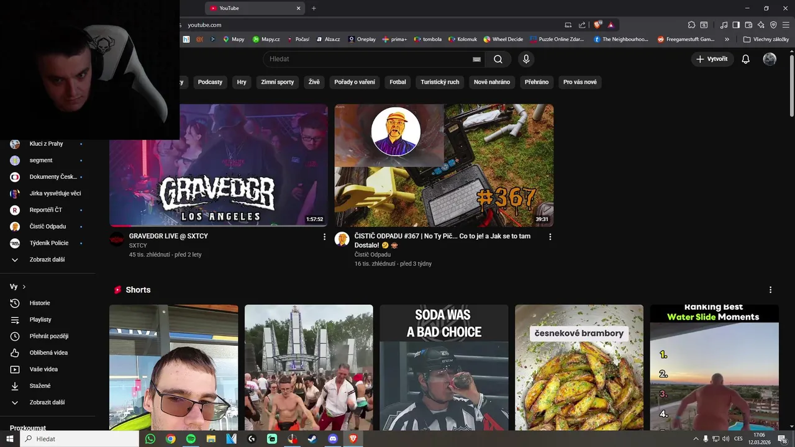Image resolution: width=795 pixels, height=447 pixels.
Task: Open Discord from taskbar
Action: point(333,439)
